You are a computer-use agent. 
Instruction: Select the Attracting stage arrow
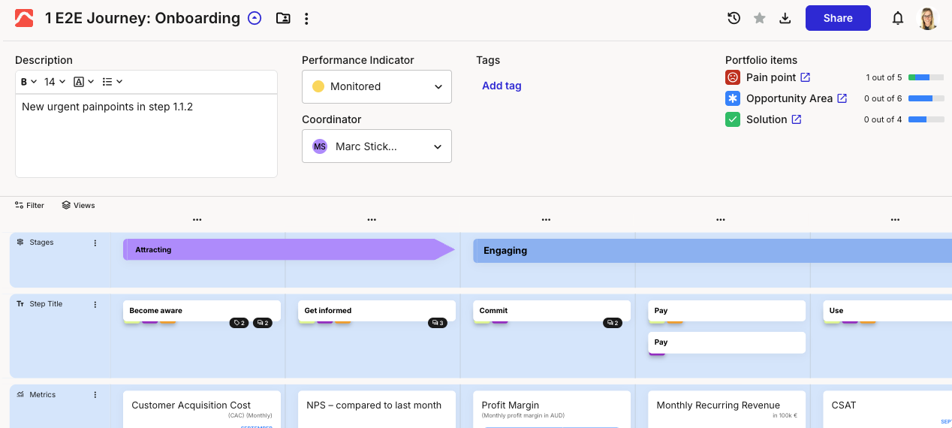point(289,249)
